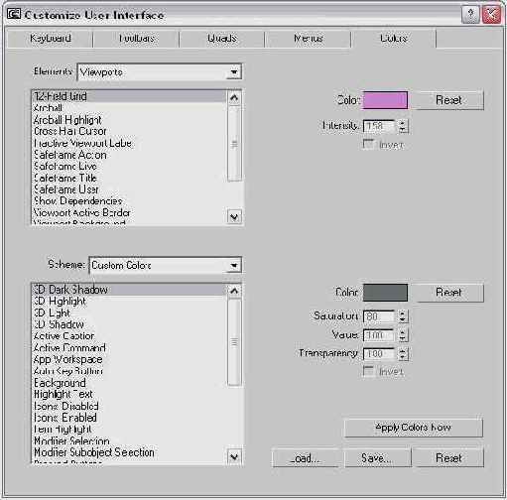Select 'Active Caption' list item
The image size is (507, 500).
click(129, 336)
